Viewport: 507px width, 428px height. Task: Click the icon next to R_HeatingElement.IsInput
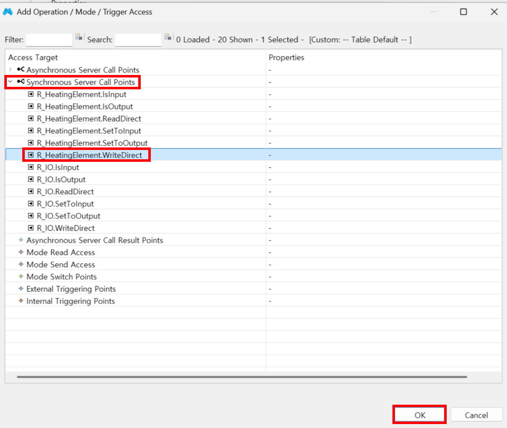(x=31, y=94)
